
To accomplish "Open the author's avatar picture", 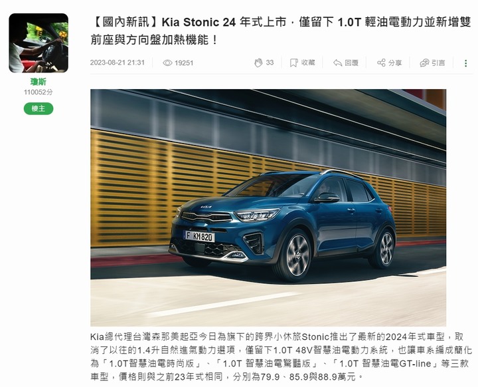I will coord(39,43).
